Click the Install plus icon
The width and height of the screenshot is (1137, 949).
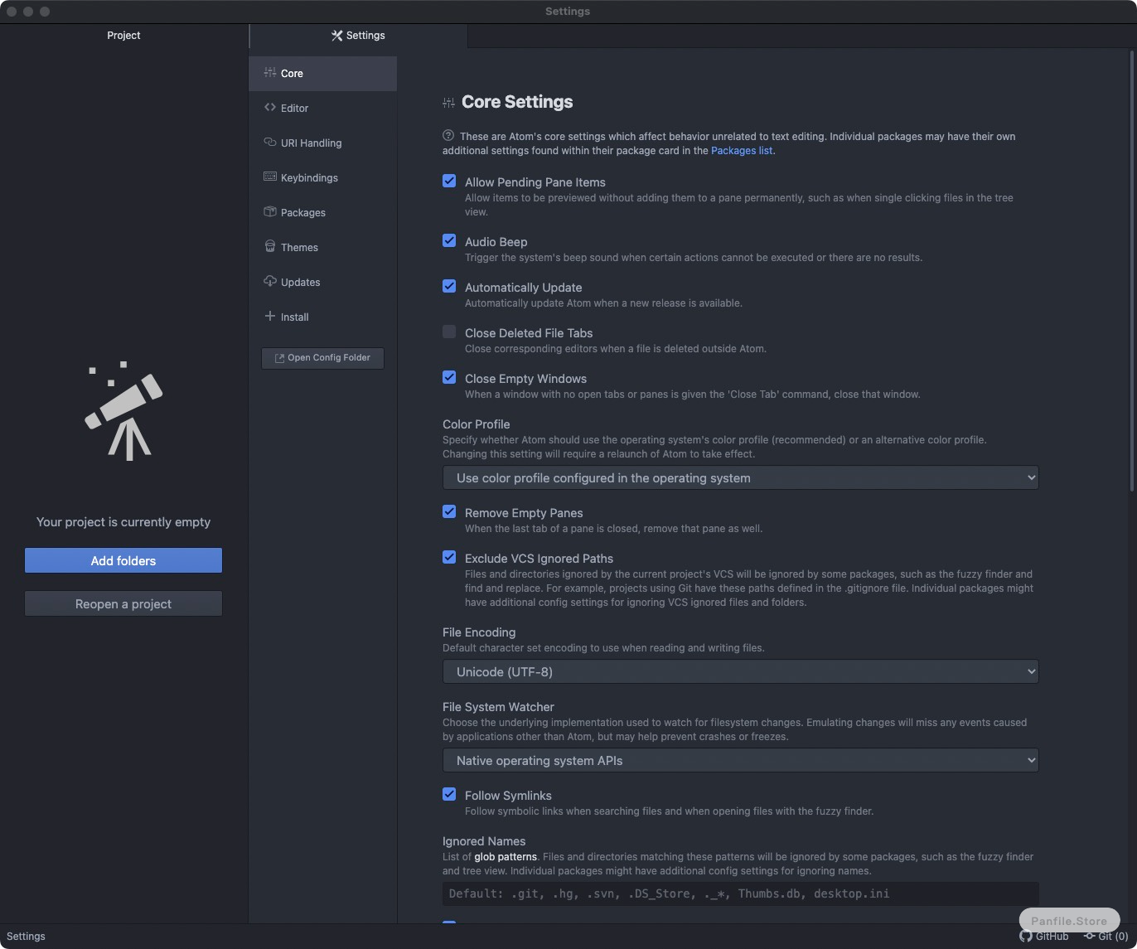click(x=269, y=317)
